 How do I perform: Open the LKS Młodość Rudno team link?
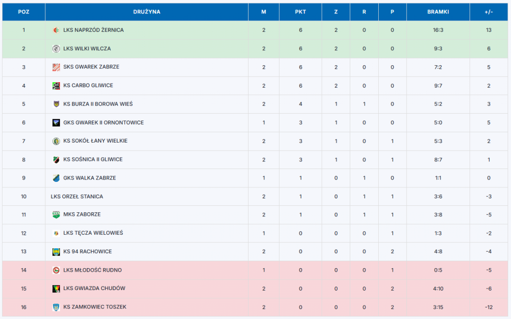point(92,270)
